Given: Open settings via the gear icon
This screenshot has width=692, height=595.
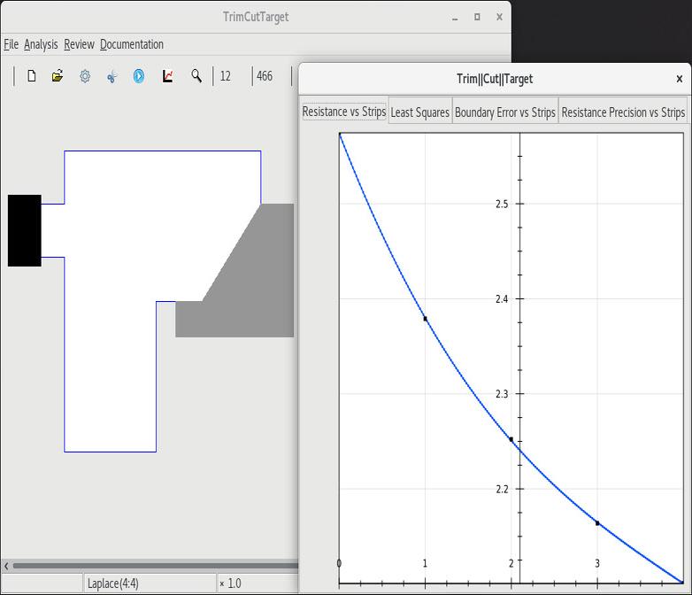Looking at the screenshot, I should coord(85,76).
